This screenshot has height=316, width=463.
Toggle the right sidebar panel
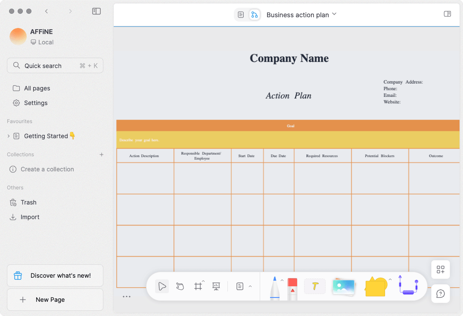(447, 14)
